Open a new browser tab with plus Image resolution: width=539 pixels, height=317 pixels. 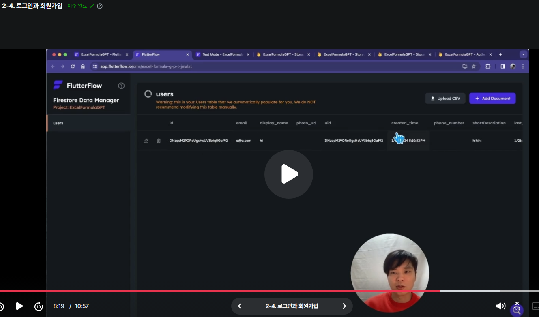(500, 54)
